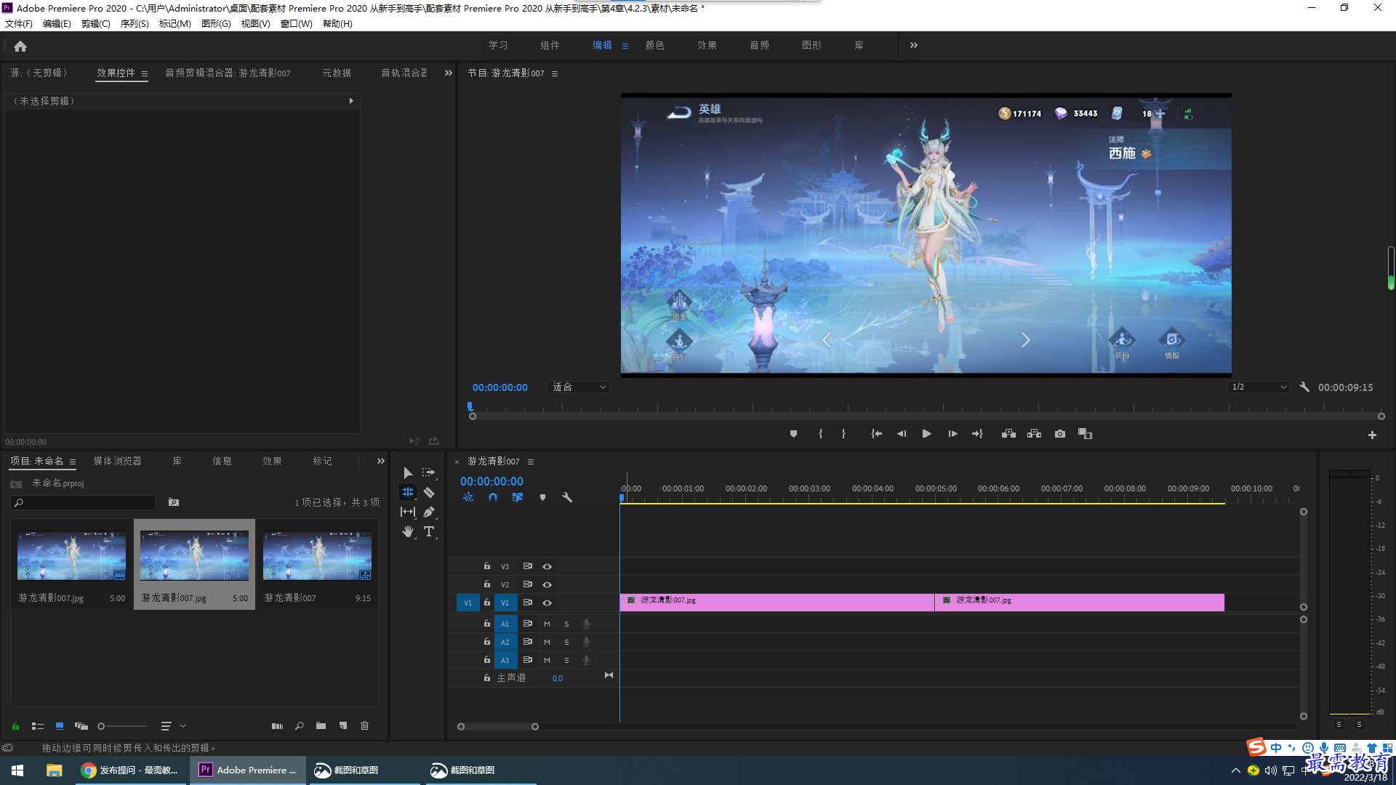Add marker in timeline panel
The width and height of the screenshot is (1396, 785).
tap(542, 498)
